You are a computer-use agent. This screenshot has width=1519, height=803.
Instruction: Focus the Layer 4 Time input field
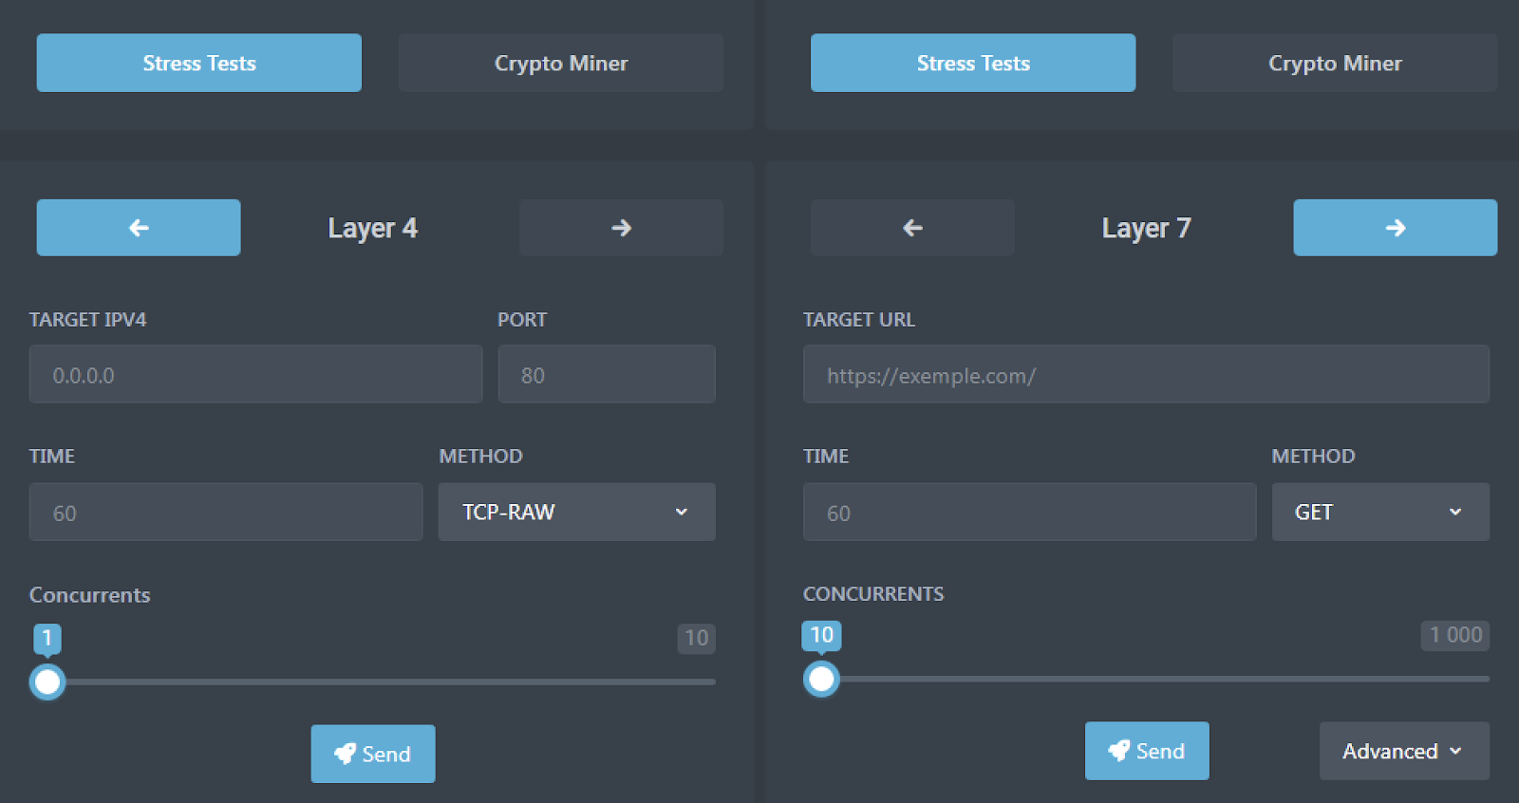pyautogui.click(x=226, y=512)
